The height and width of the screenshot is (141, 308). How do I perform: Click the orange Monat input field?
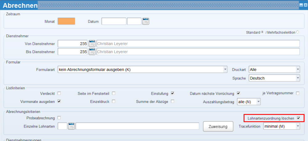click(x=67, y=21)
